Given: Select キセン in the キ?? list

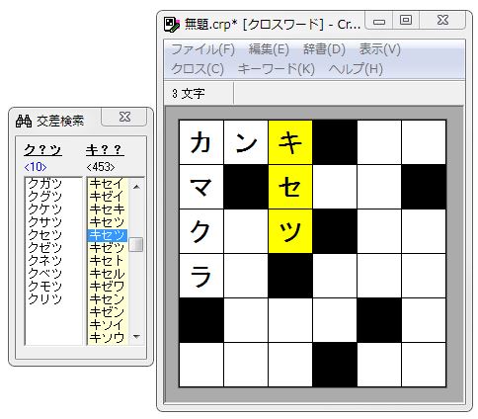Looking at the screenshot, I should click(x=107, y=298).
